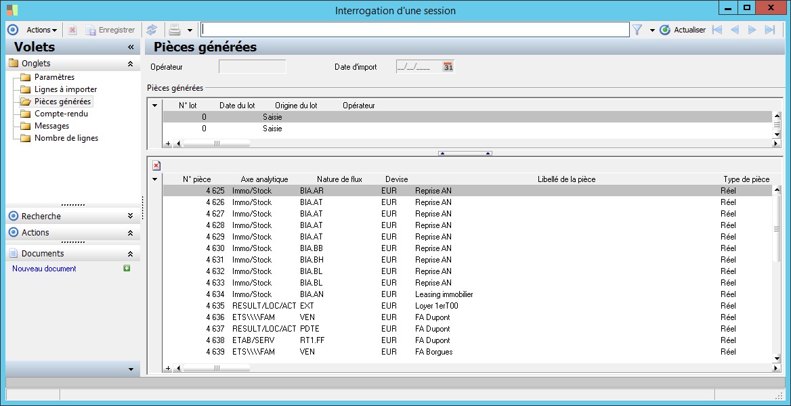The width and height of the screenshot is (791, 406).
Task: Select the Compte-rendu item
Action: tap(61, 114)
